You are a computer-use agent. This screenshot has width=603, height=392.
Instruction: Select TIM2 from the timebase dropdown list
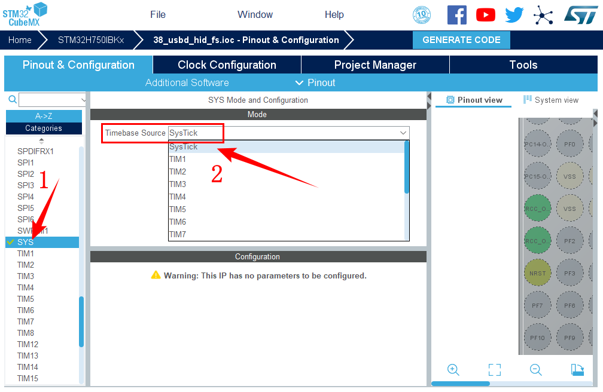(178, 171)
